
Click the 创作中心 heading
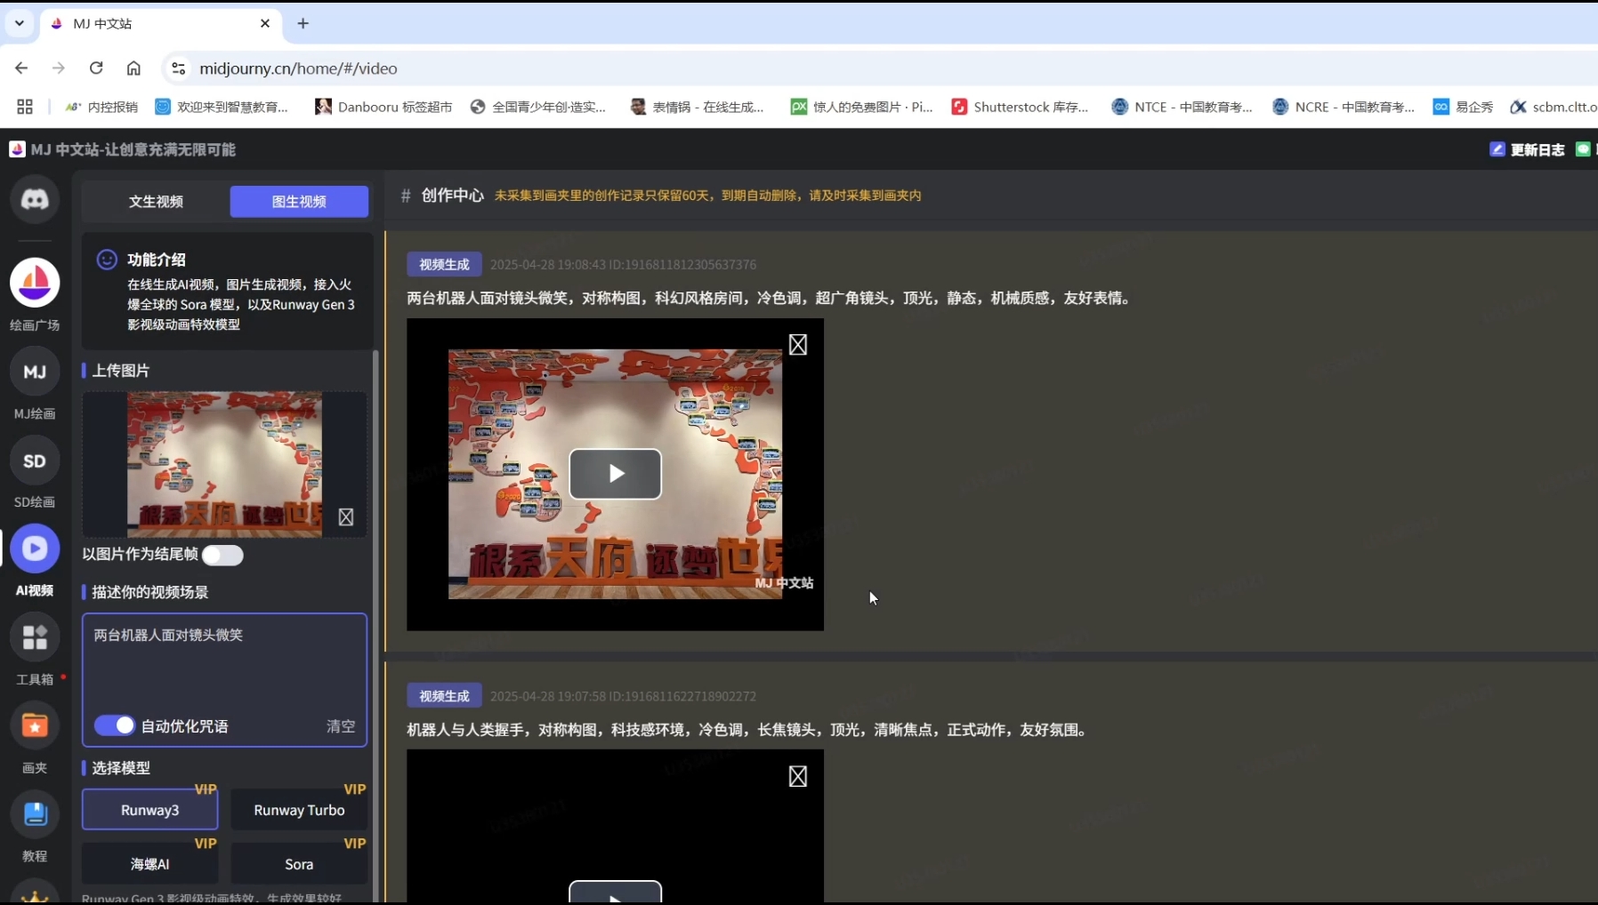click(452, 195)
